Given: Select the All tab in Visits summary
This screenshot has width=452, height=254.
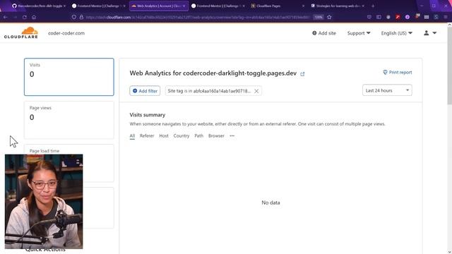Looking at the screenshot, I should pos(132,135).
